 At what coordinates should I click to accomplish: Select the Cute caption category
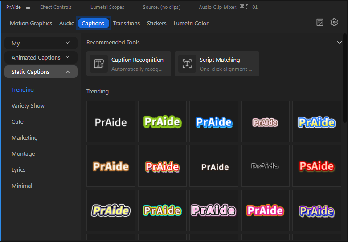tap(17, 121)
